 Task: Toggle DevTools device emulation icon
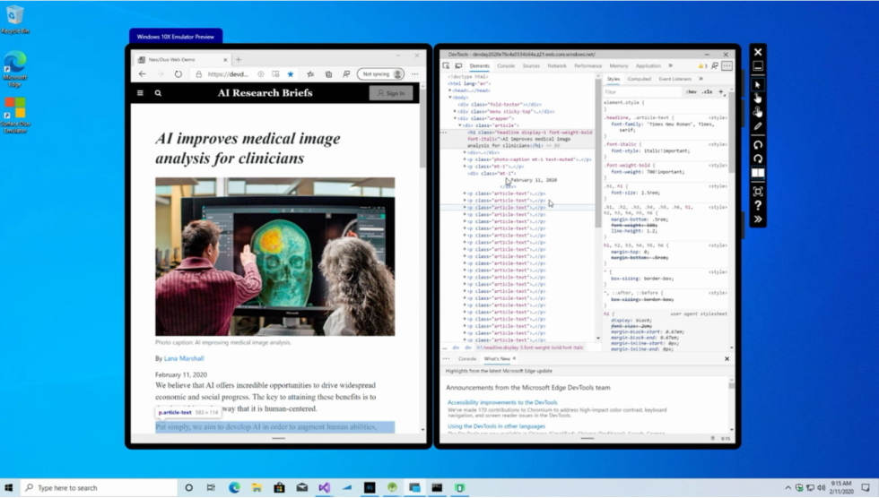click(458, 66)
